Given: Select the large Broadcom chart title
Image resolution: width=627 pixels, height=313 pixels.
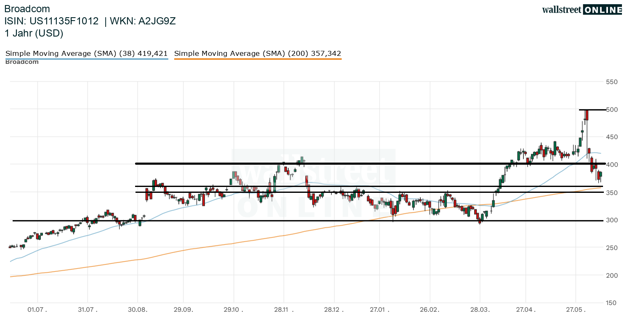Looking at the screenshot, I should 27,9.
